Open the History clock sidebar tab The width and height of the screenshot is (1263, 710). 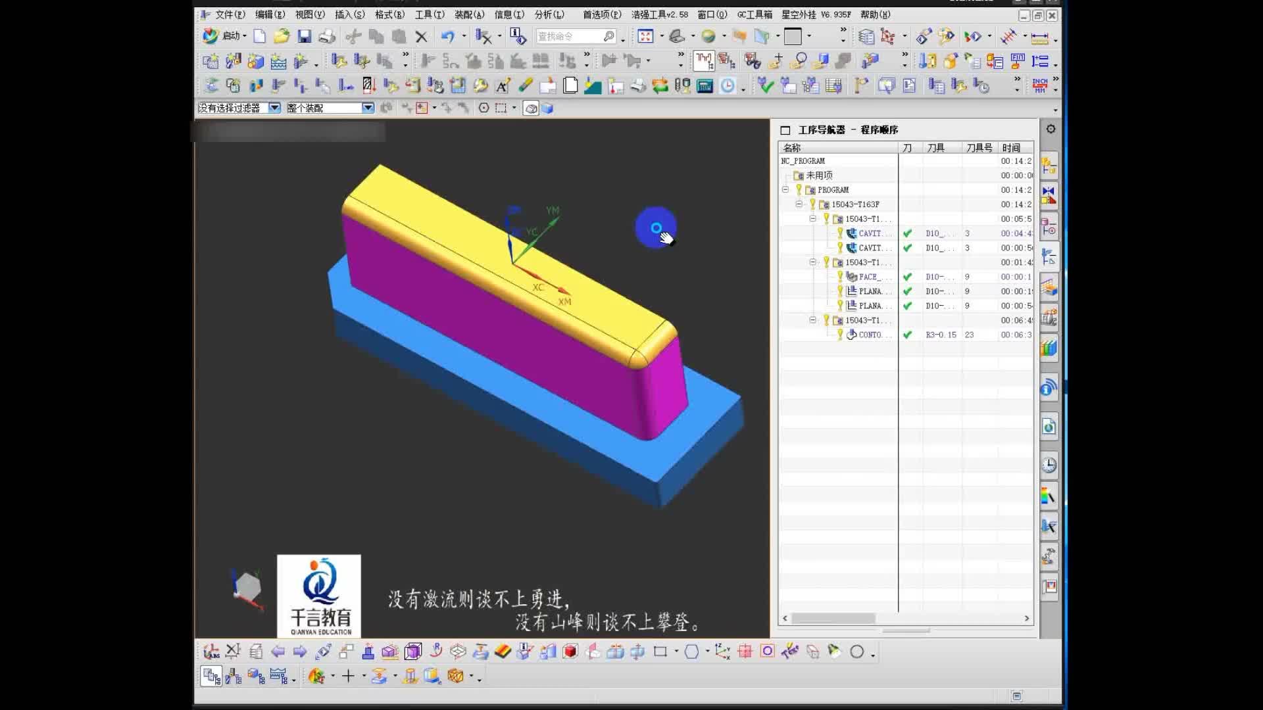click(x=1049, y=465)
